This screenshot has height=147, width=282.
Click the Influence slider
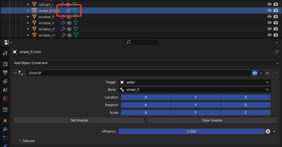point(191,131)
